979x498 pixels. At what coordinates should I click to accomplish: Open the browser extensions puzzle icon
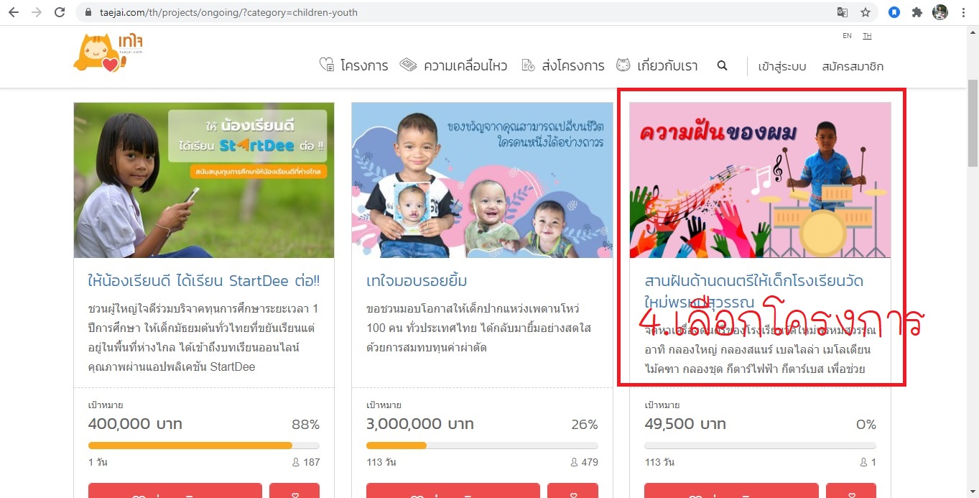click(x=917, y=12)
